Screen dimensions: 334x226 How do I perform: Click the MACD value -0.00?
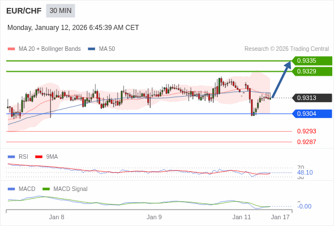click(304, 206)
